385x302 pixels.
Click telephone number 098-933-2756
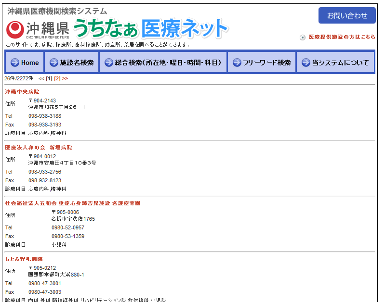point(45,172)
